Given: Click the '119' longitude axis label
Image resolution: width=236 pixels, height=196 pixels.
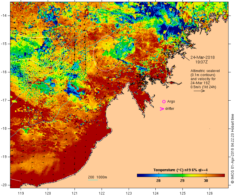Looking at the screenshot, I should coord(21,193).
